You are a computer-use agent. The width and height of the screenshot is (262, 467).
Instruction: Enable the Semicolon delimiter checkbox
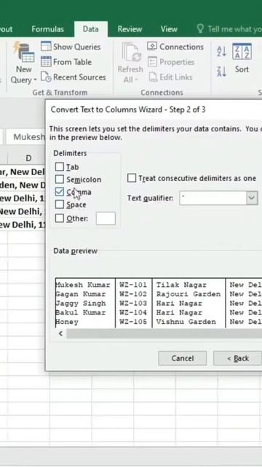point(60,180)
